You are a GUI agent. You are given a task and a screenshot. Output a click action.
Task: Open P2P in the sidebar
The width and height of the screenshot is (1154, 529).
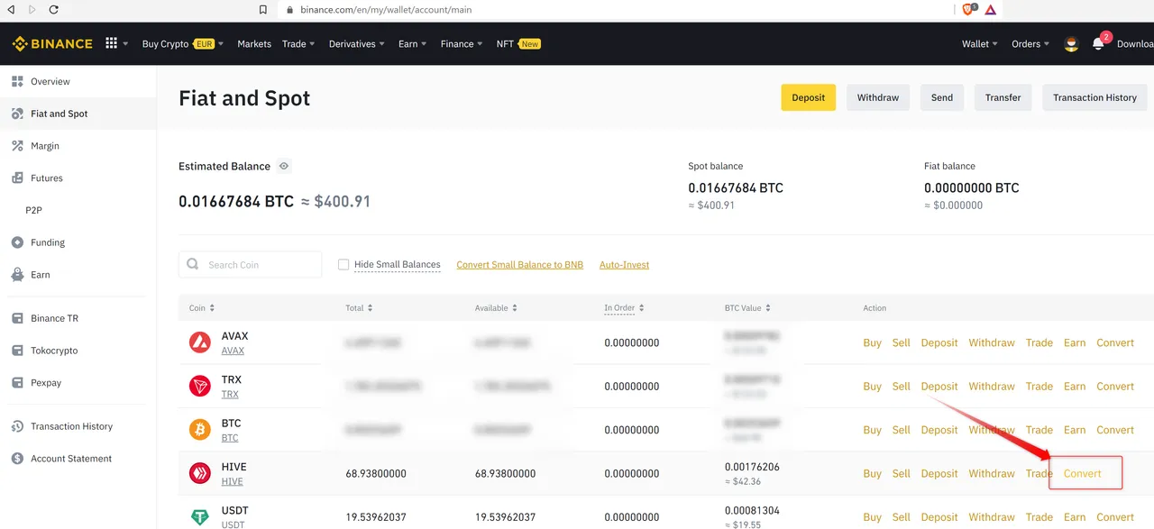(x=33, y=210)
